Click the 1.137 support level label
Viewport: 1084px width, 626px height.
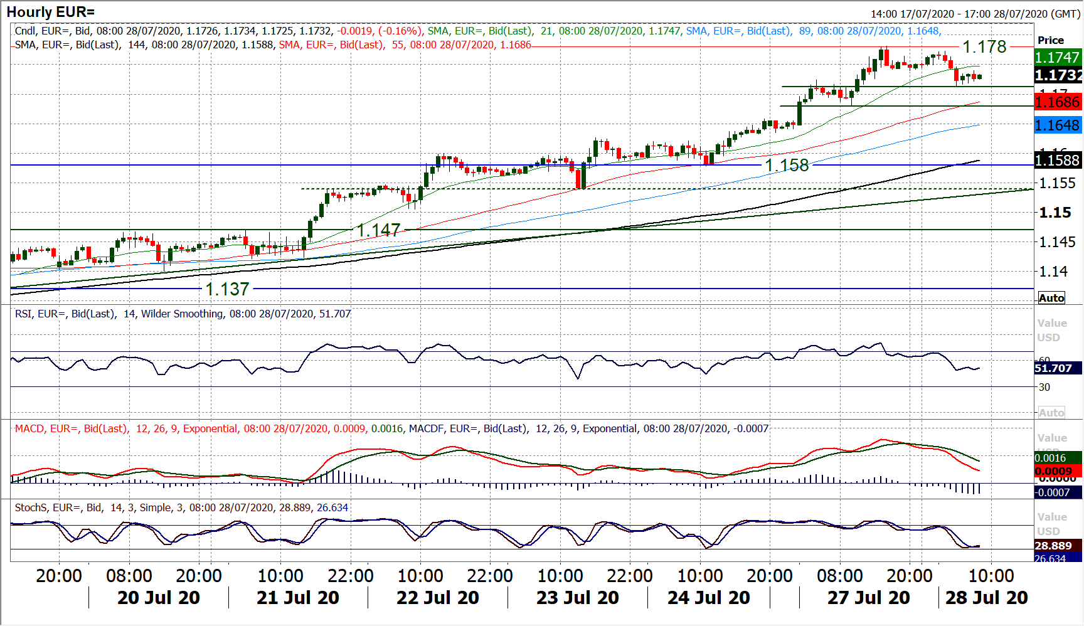point(227,289)
